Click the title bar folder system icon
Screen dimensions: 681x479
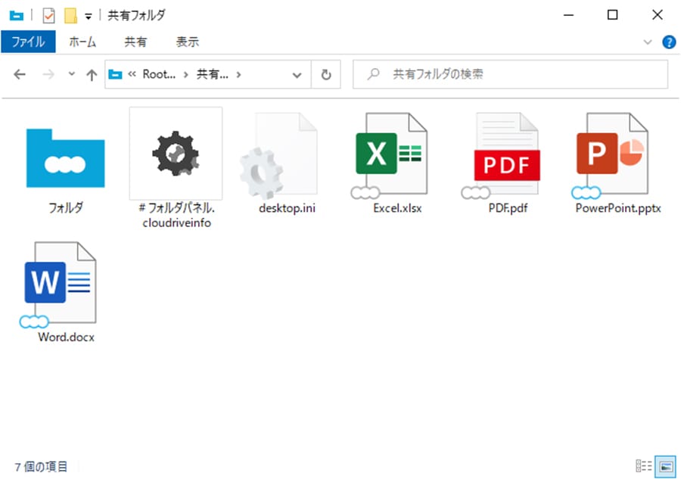click(17, 16)
